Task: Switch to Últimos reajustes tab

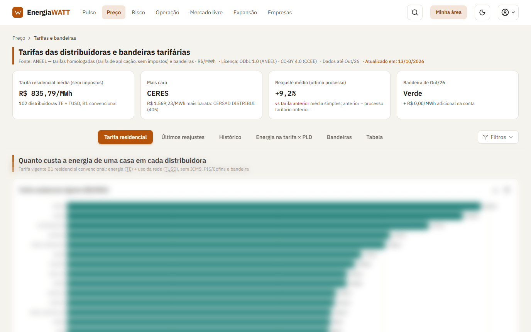Action: click(x=183, y=137)
